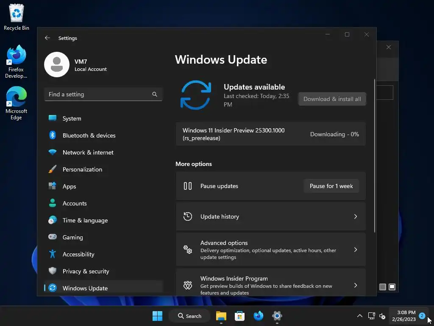Image resolution: width=434 pixels, height=326 pixels.
Task: Click Settings gear in taskbar
Action: 277,316
